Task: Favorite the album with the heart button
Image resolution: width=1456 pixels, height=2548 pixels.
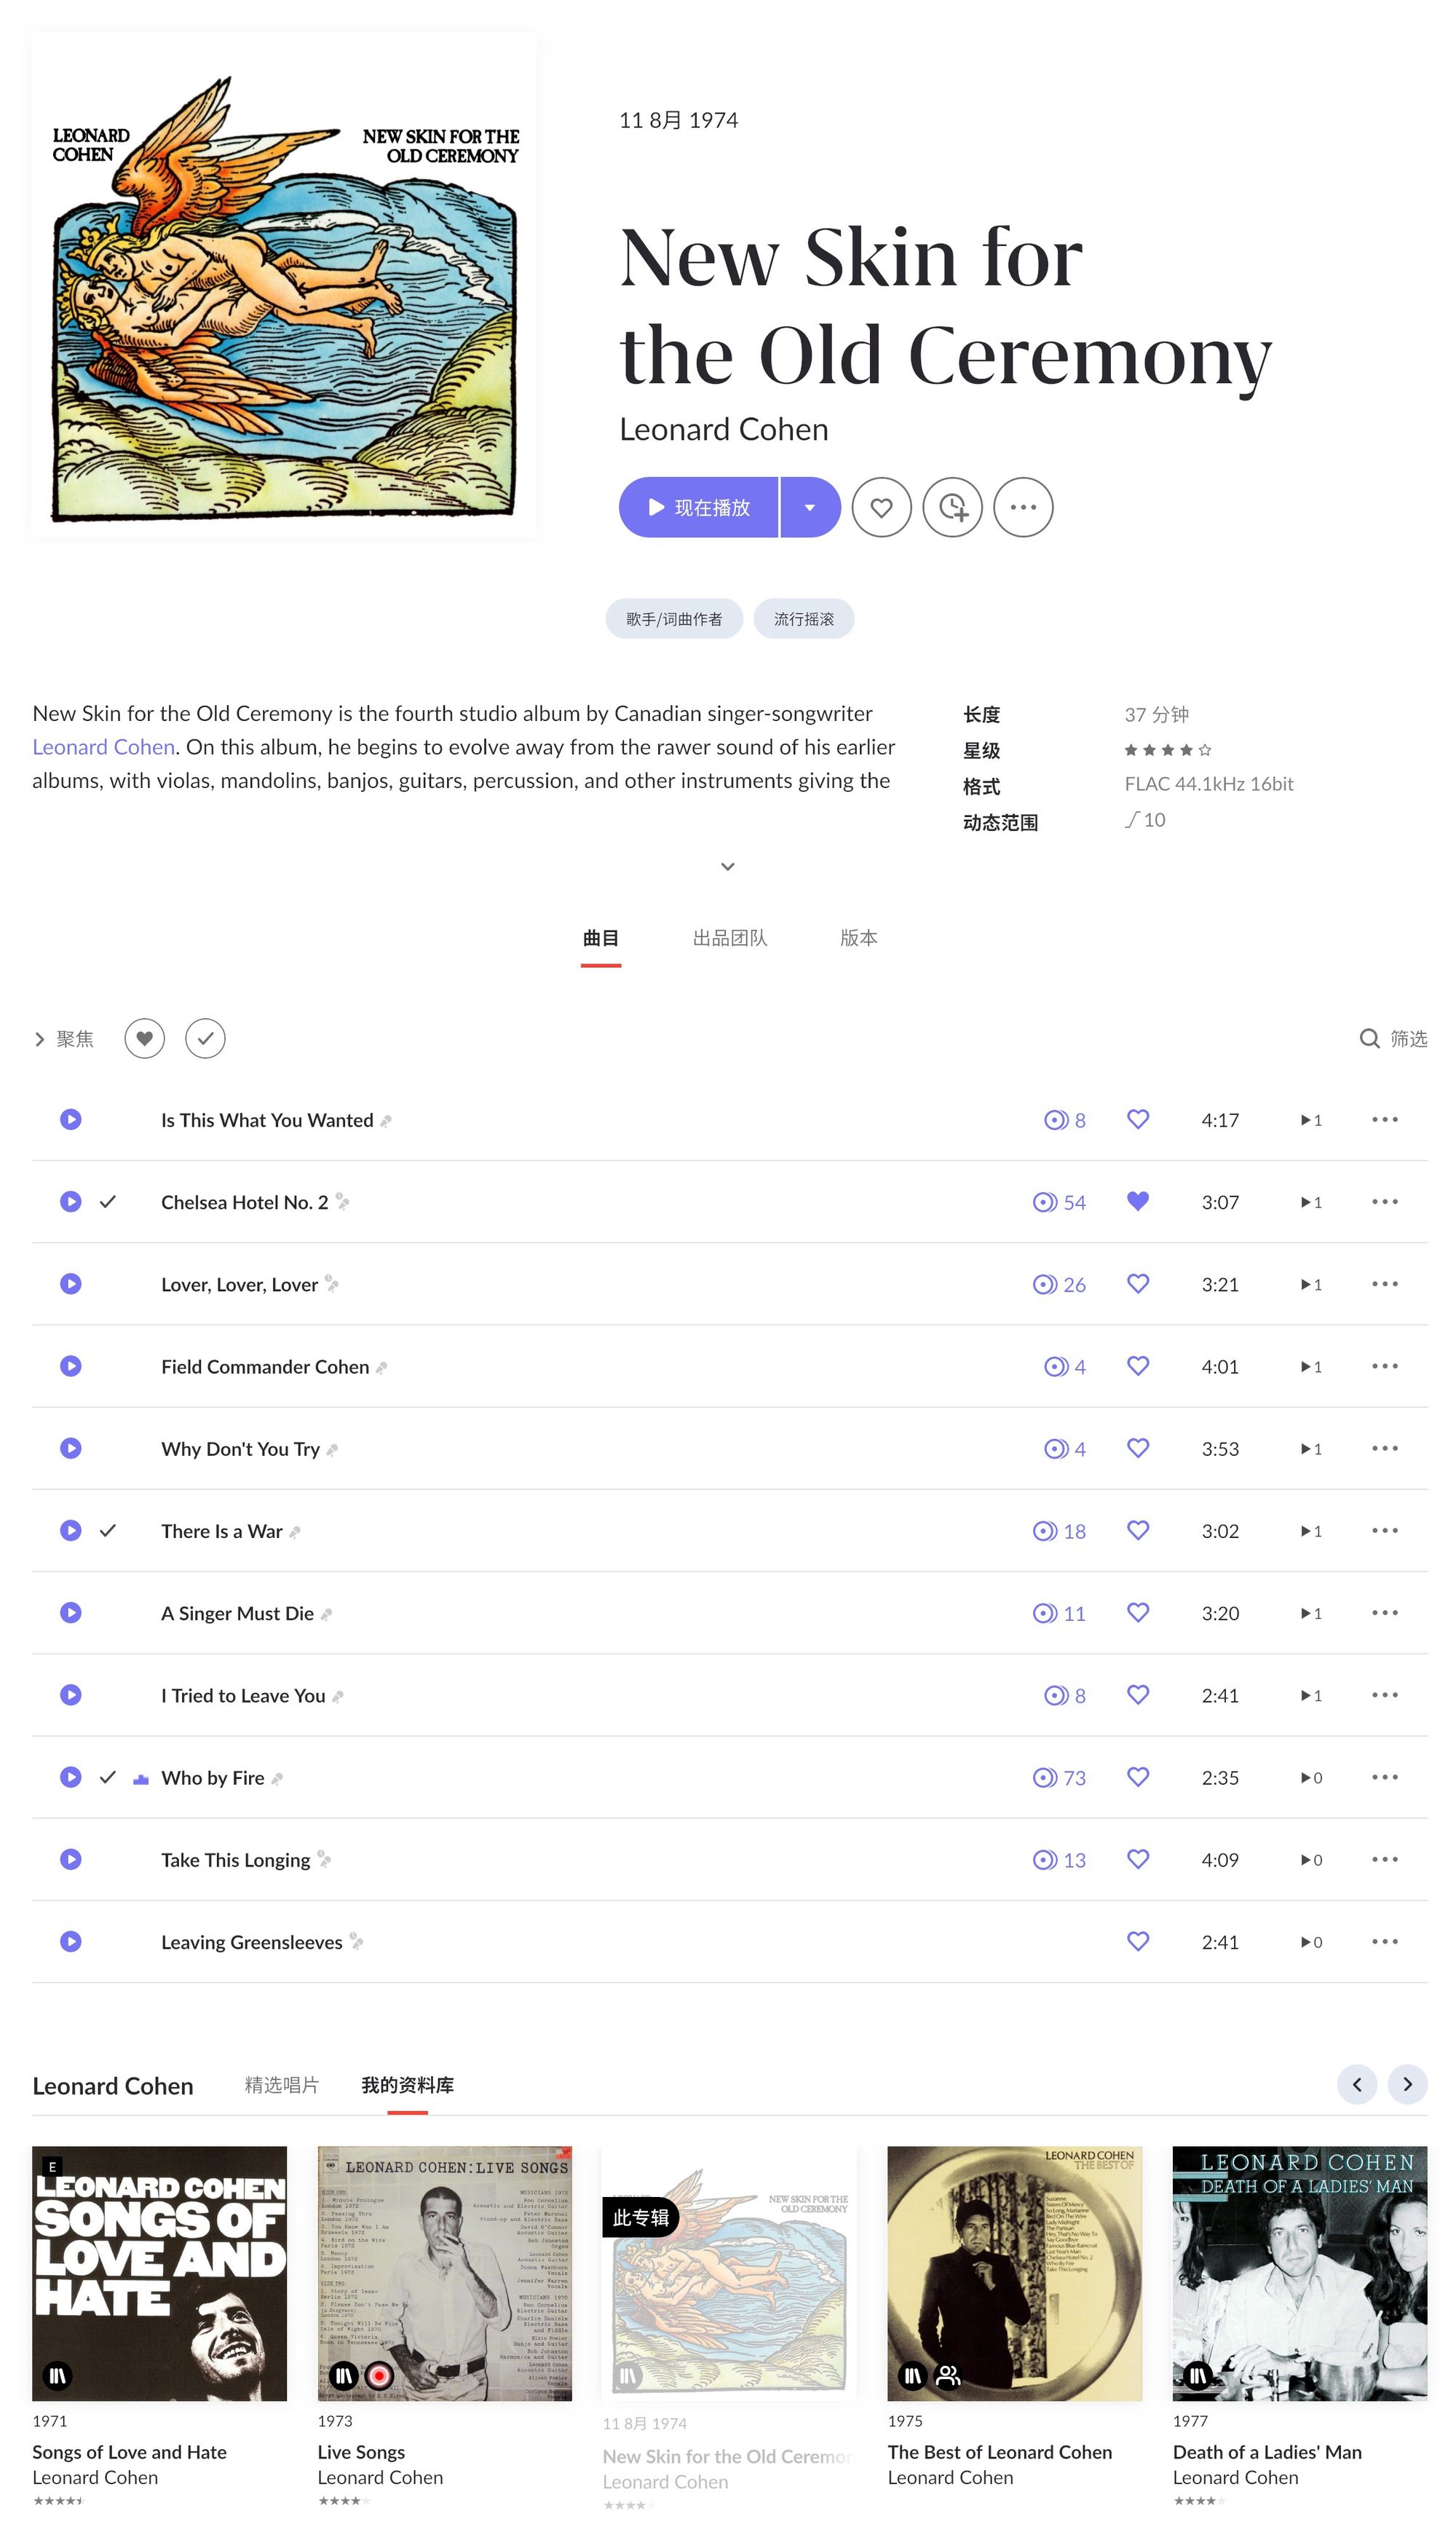Action: tap(881, 507)
